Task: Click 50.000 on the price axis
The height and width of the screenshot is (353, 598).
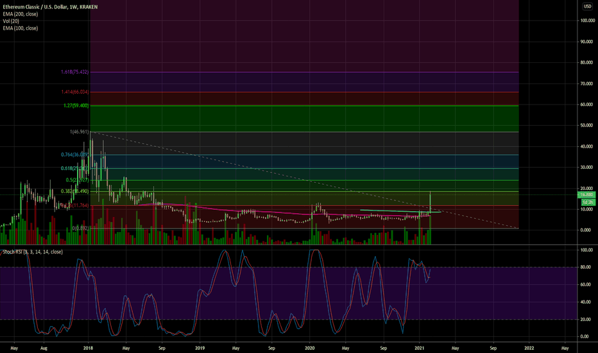Action: point(586,125)
